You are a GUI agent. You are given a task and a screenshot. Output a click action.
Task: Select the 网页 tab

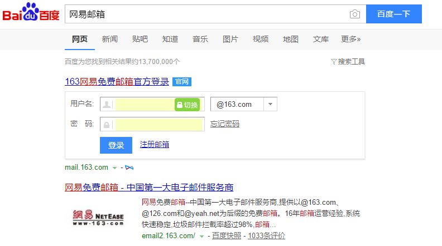point(80,39)
